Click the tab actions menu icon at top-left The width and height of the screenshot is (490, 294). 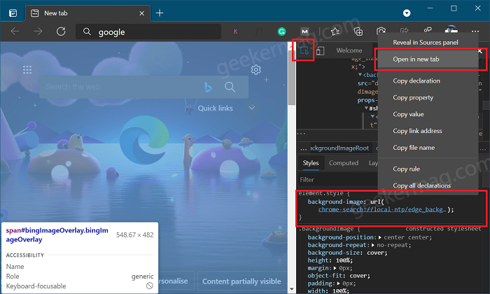pyautogui.click(x=13, y=13)
